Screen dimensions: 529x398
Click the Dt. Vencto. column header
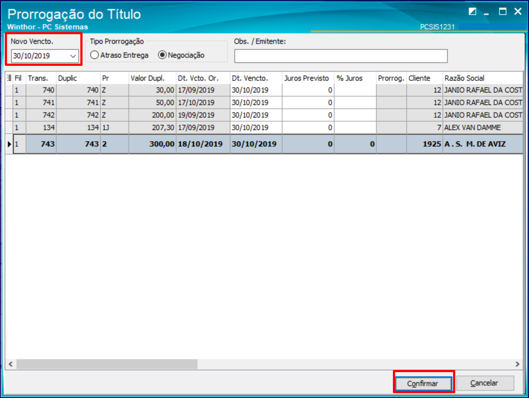(256, 78)
